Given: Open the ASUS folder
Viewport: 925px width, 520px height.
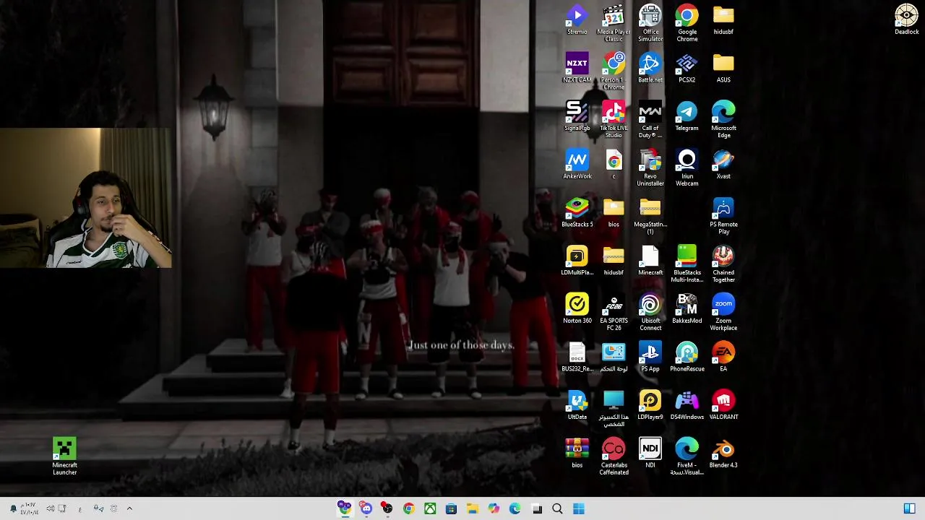Looking at the screenshot, I should point(723,68).
